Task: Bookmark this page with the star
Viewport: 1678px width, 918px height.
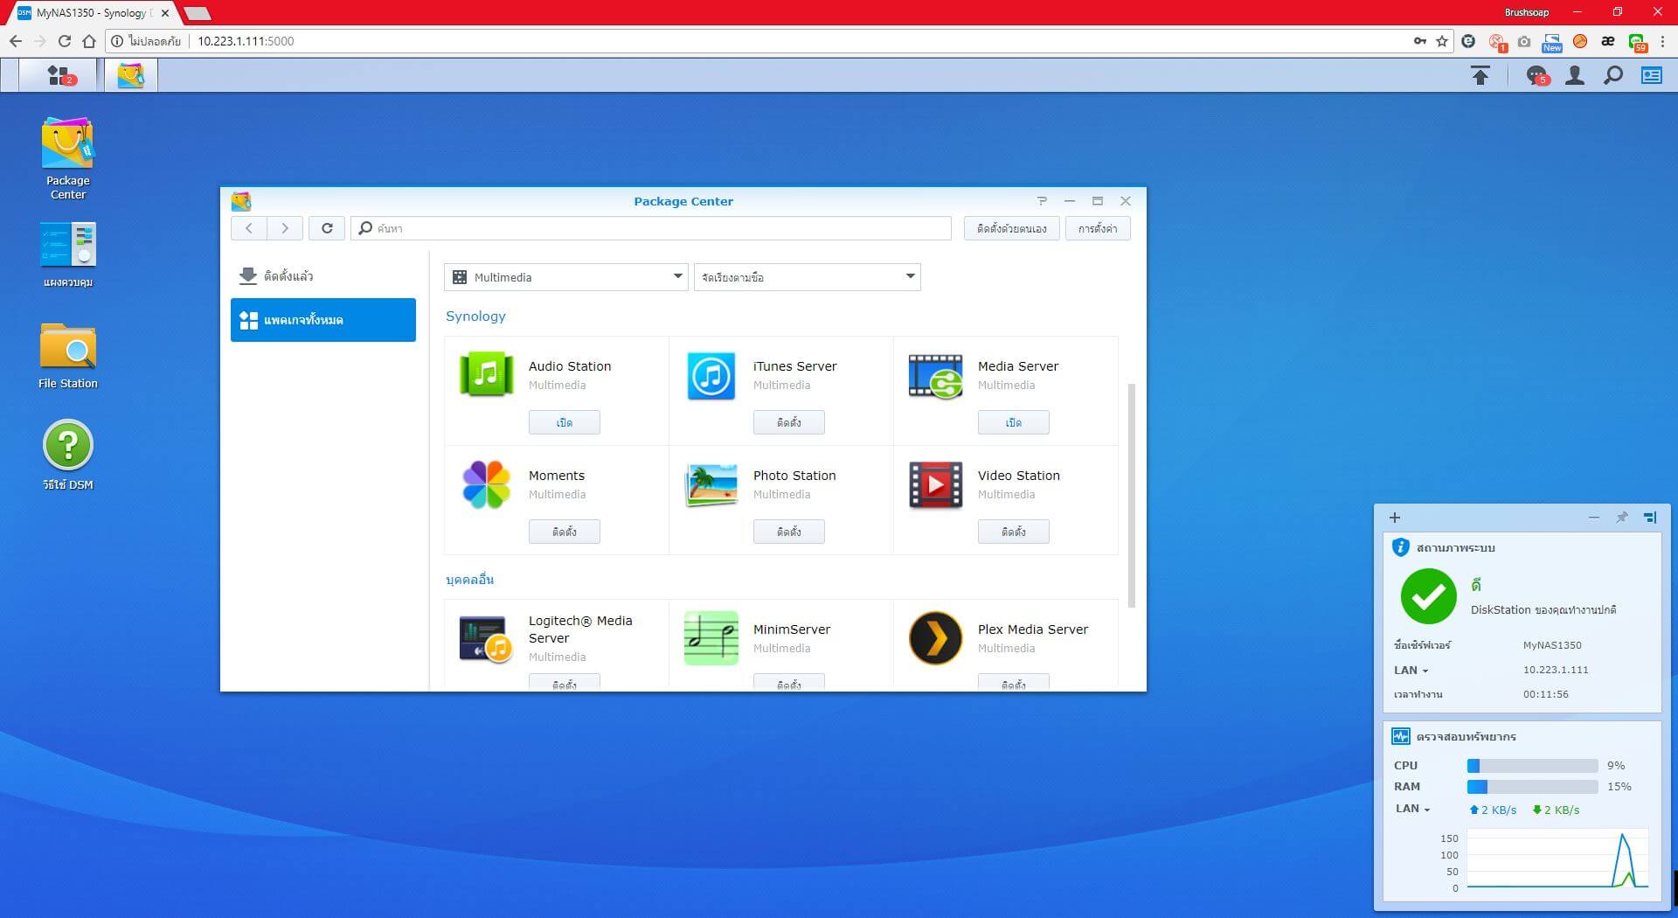Action: (x=1442, y=41)
